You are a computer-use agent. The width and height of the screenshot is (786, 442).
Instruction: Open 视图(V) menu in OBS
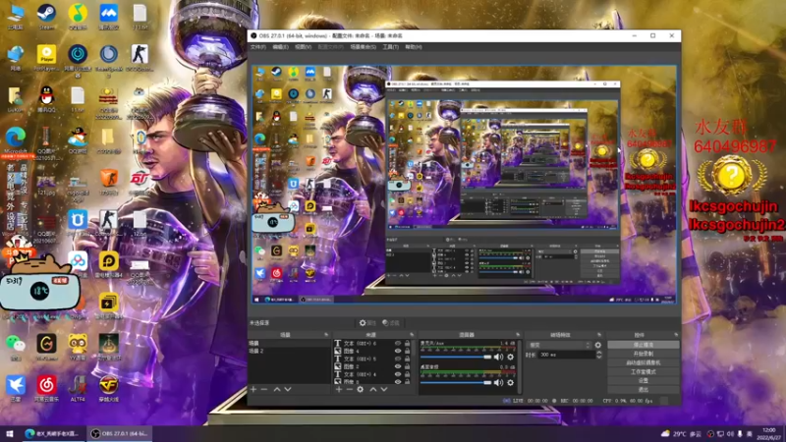(x=303, y=46)
